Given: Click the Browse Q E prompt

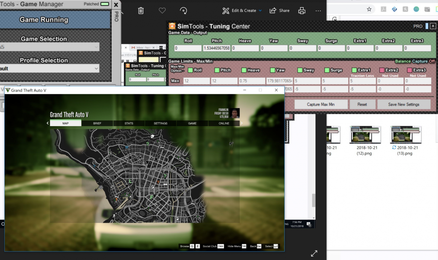Looking at the screenshot, I should 190,246.
